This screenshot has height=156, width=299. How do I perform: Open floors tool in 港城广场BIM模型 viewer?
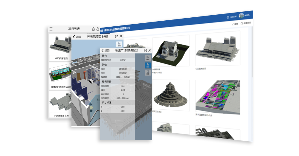[x=148, y=58]
